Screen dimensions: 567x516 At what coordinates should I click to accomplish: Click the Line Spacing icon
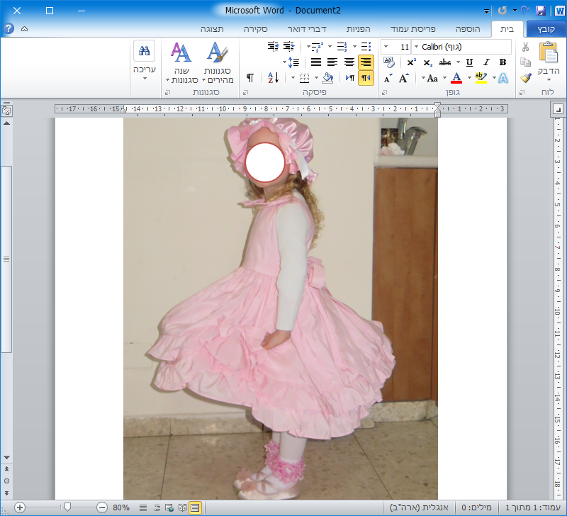[x=293, y=62]
